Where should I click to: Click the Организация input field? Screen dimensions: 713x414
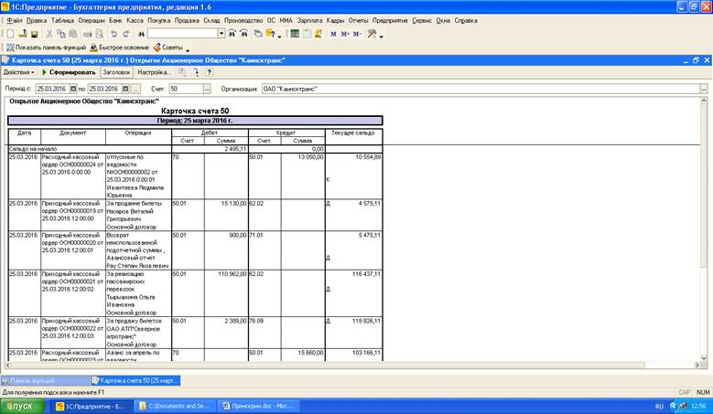(478, 89)
